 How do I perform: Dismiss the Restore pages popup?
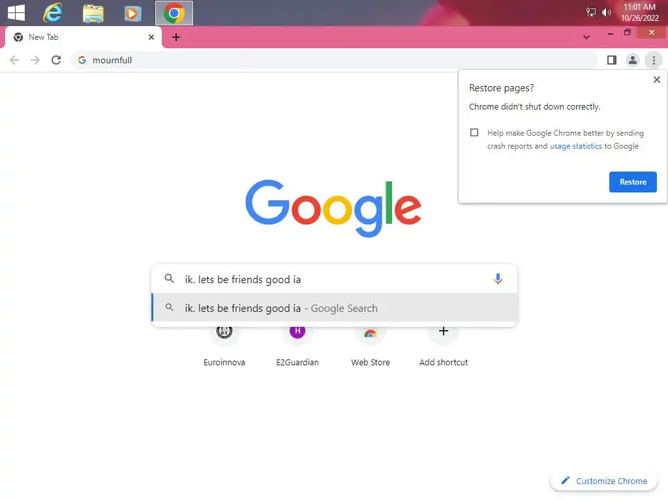point(657,80)
